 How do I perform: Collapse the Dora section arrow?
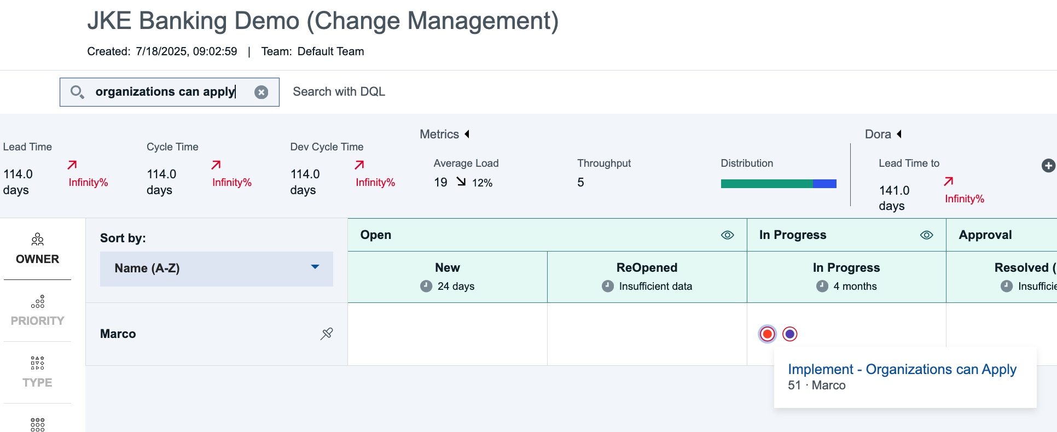pos(899,134)
